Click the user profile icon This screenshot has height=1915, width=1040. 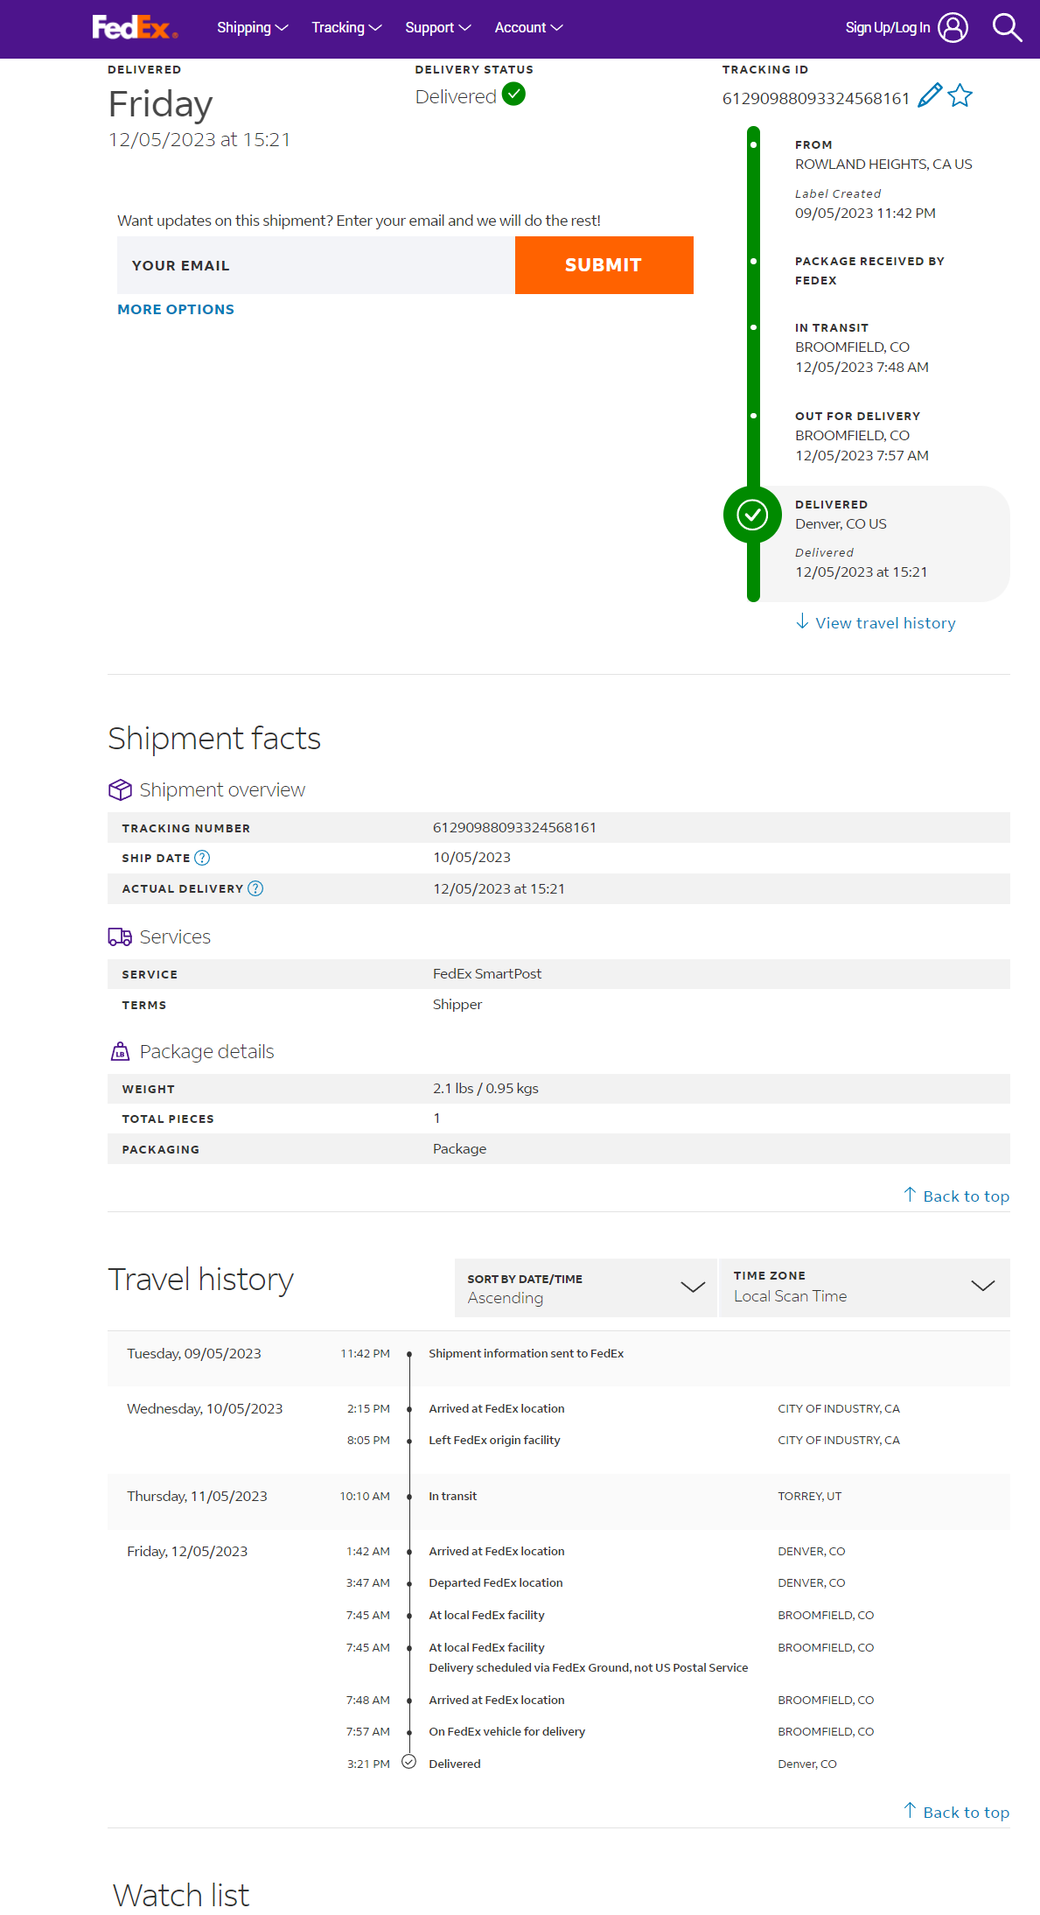953,28
